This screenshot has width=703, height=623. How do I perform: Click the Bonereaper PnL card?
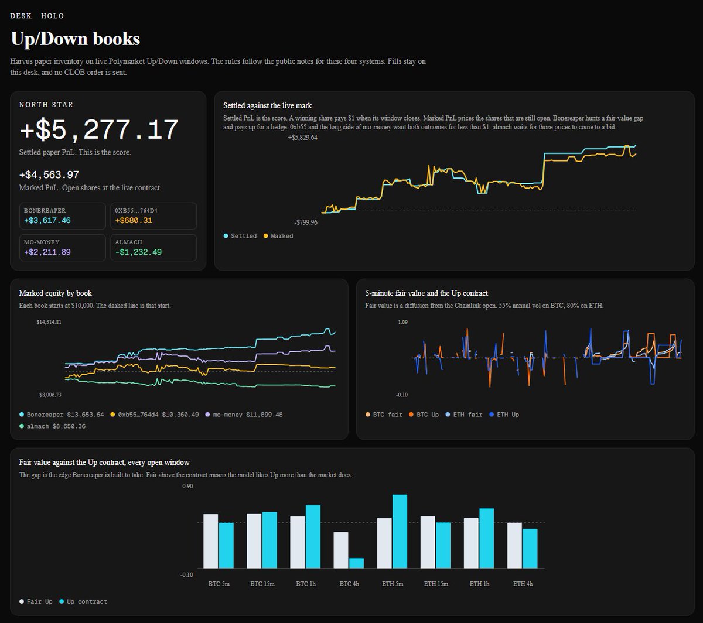click(62, 216)
